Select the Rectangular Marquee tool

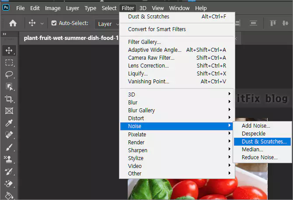[x=9, y=63]
